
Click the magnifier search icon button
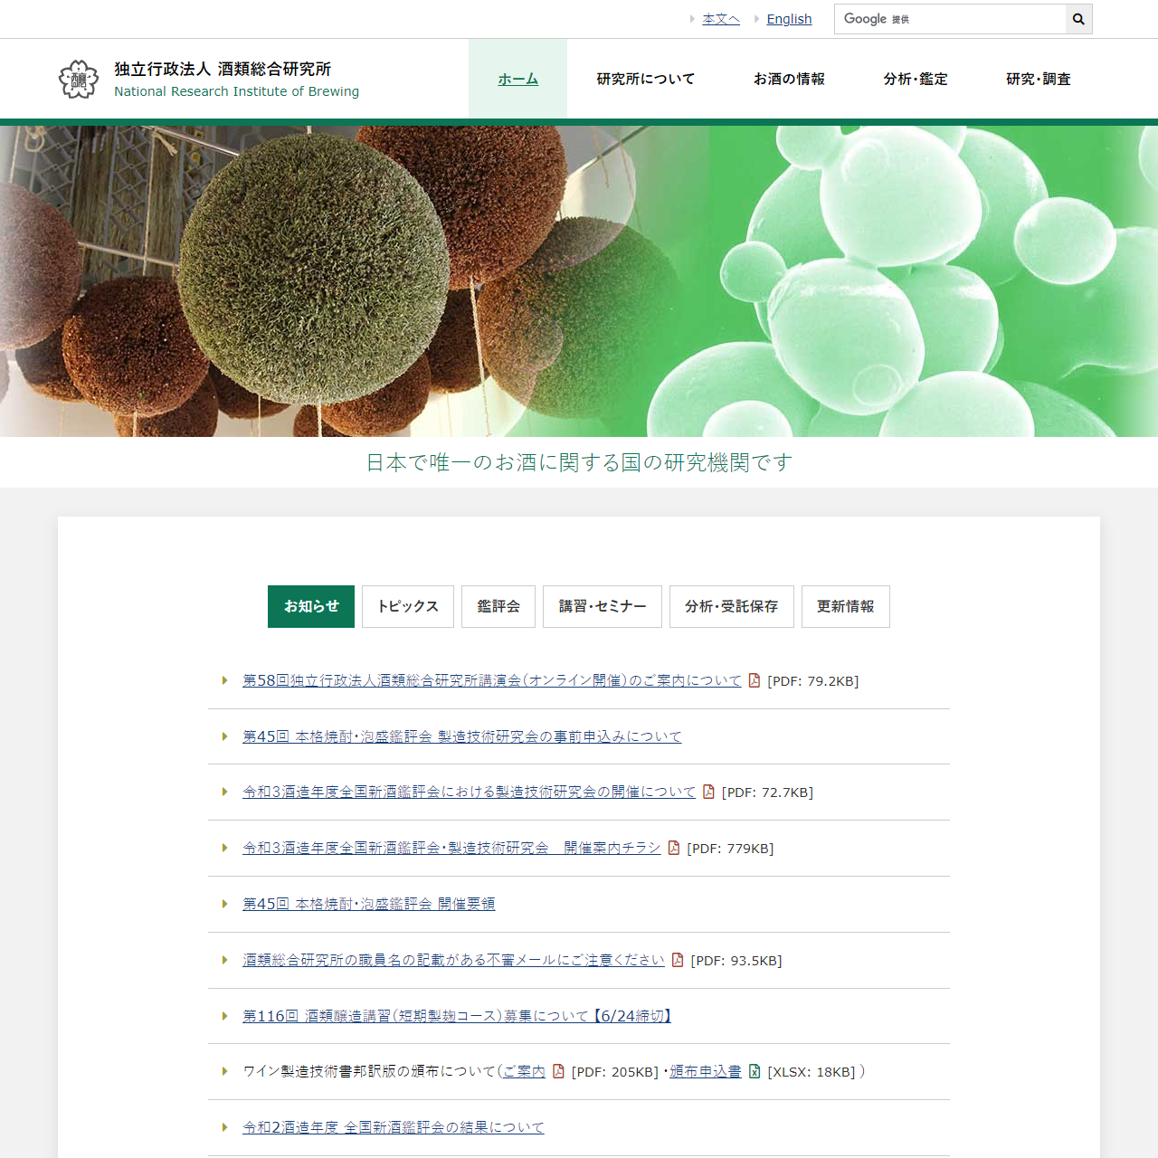pyautogui.click(x=1078, y=19)
